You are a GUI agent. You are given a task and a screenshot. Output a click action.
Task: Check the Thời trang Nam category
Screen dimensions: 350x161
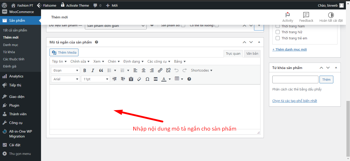[277, 26]
